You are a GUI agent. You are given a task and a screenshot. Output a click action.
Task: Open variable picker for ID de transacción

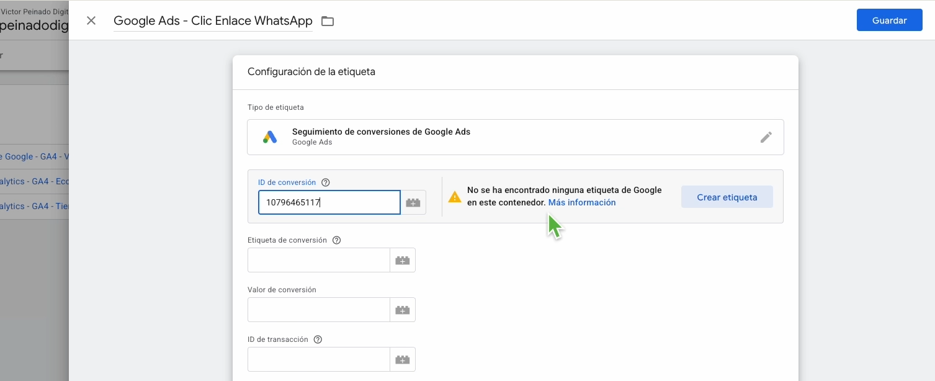point(403,359)
